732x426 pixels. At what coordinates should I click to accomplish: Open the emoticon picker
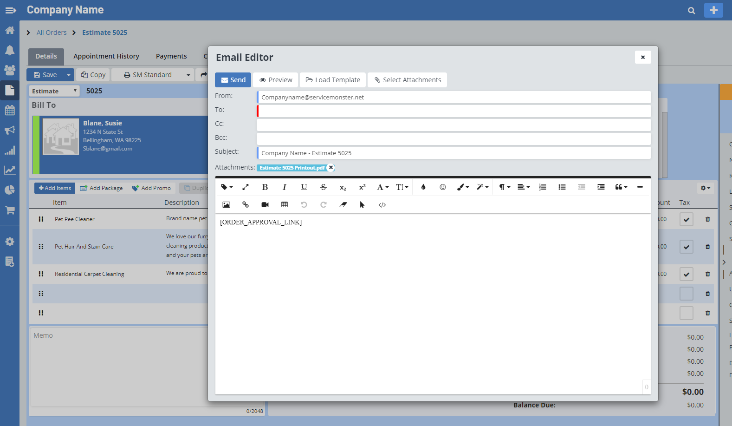(x=442, y=187)
